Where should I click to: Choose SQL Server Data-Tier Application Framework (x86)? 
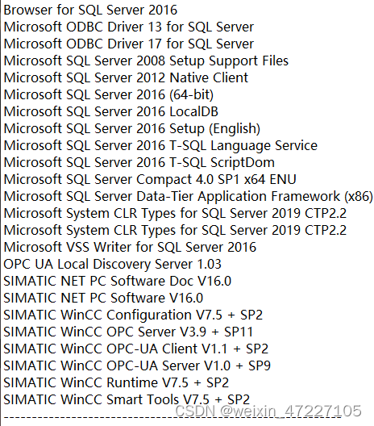[x=189, y=196]
